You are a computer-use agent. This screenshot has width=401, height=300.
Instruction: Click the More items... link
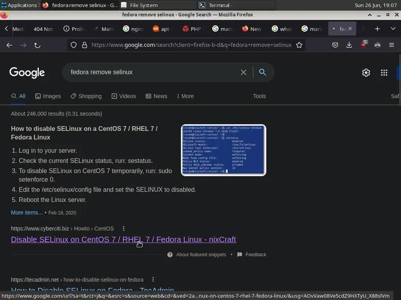coord(27,212)
